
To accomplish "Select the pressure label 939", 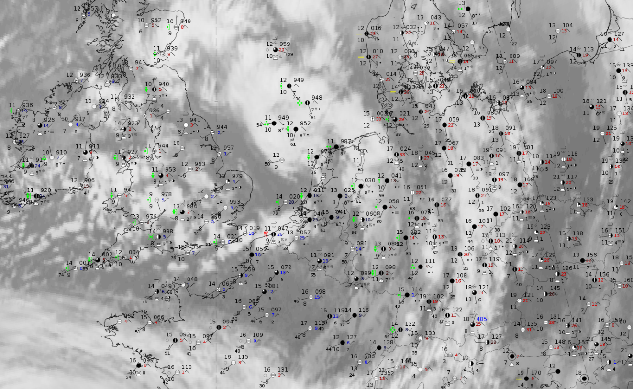I will [172, 48].
